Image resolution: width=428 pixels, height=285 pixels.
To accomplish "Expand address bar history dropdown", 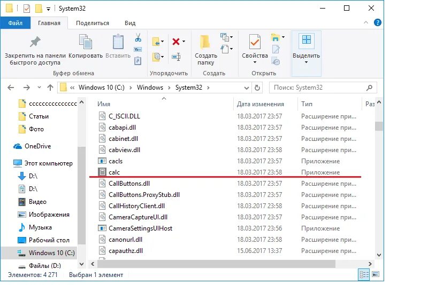I will point(246,88).
